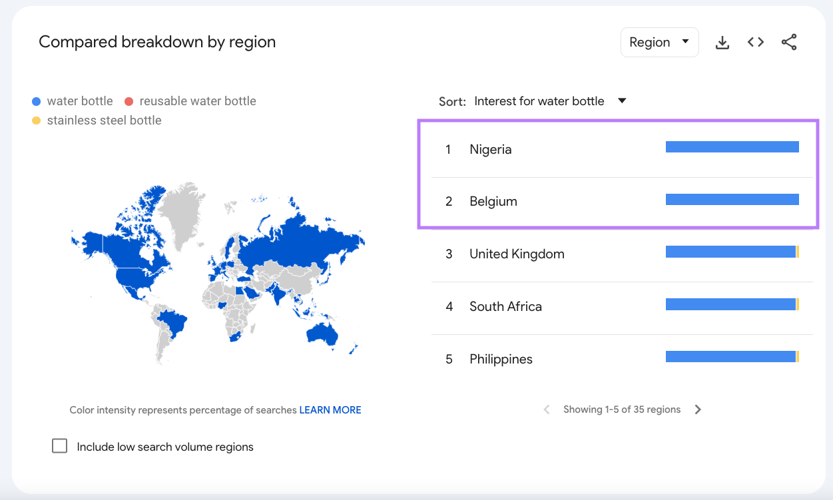Expand the Region view selector
833x500 pixels.
tap(659, 41)
